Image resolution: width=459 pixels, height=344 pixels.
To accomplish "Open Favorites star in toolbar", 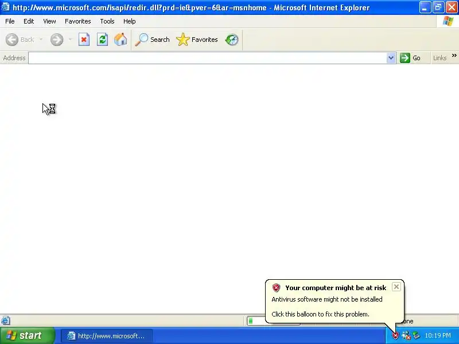I will (197, 40).
